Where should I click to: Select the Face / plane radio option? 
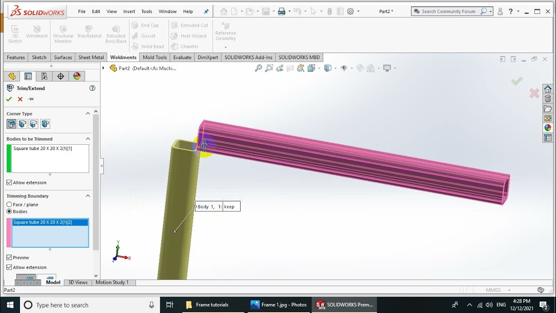click(9, 204)
